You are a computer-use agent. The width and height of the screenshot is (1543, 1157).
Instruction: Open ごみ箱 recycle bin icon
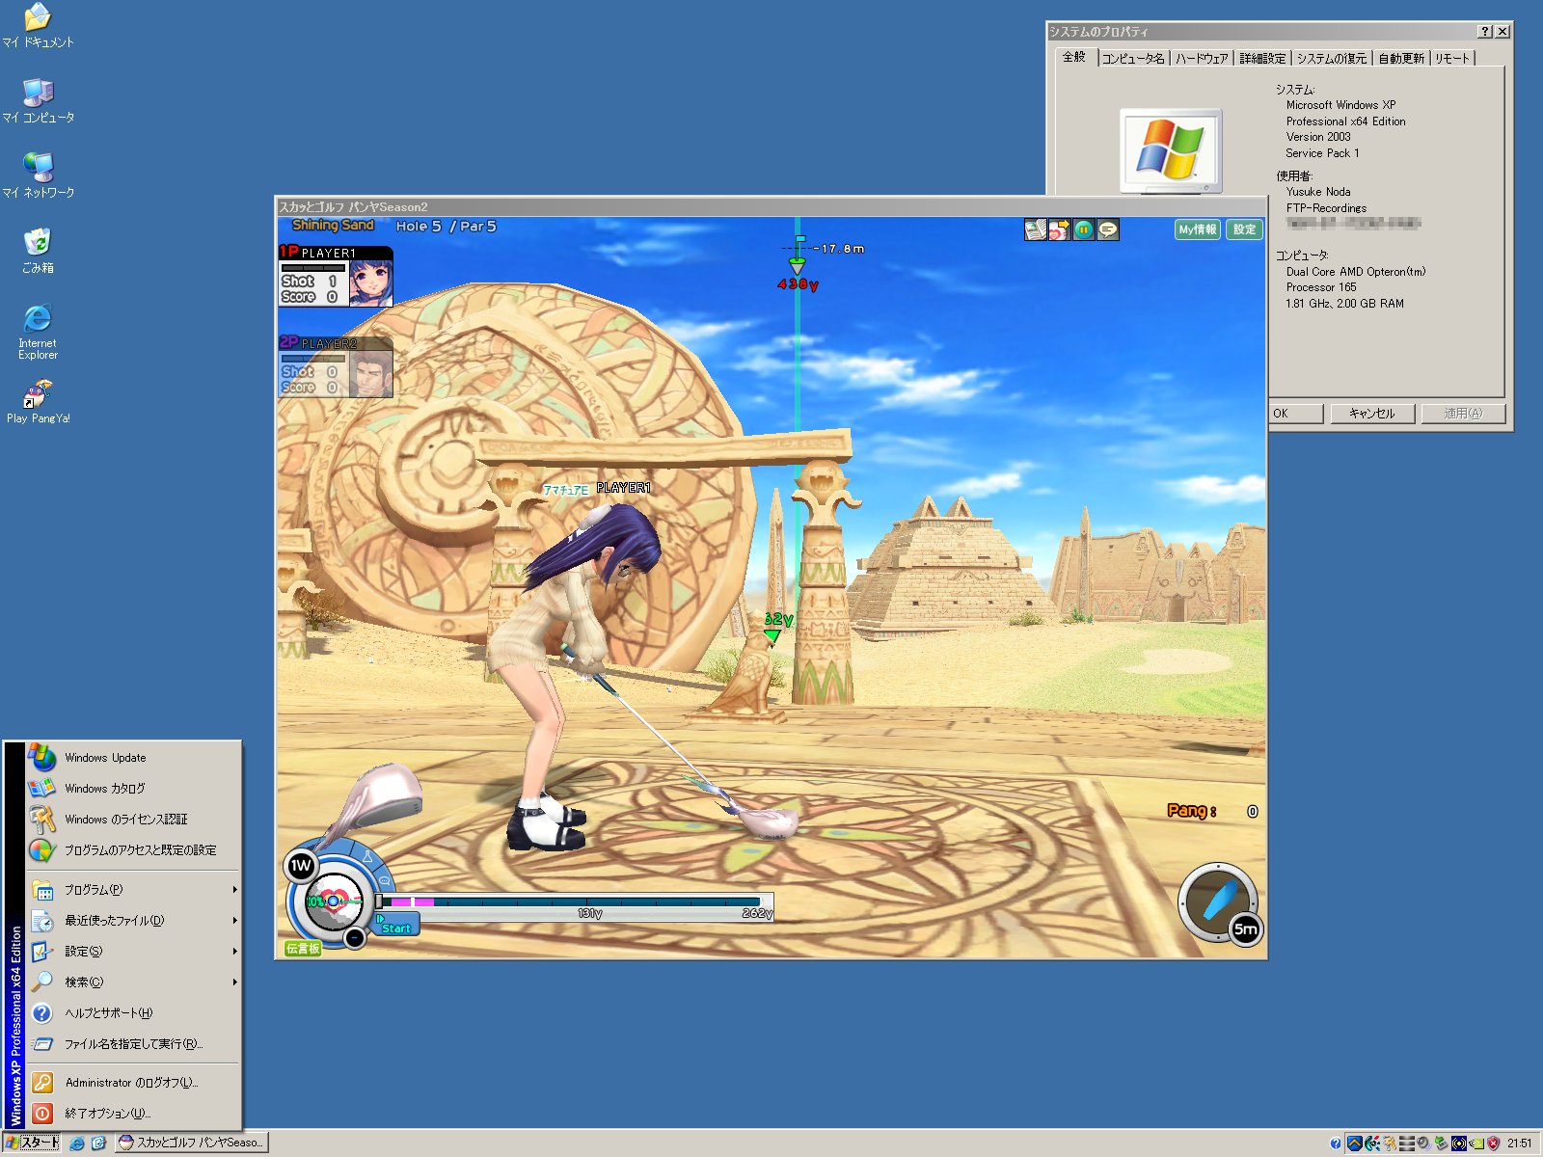click(38, 251)
